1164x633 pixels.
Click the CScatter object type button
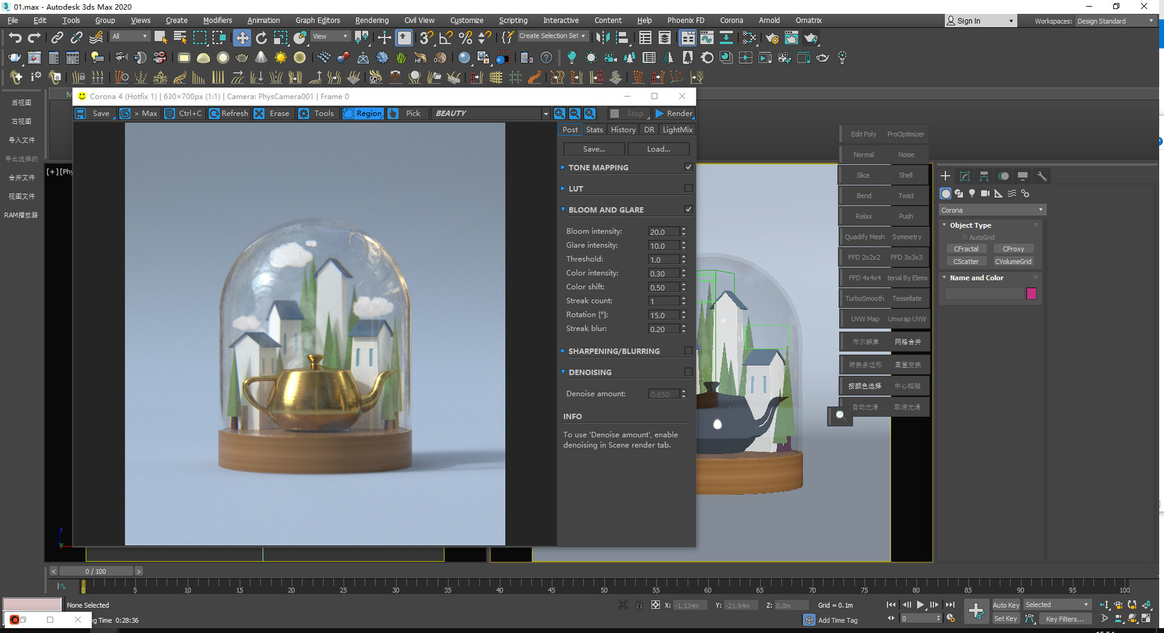pos(966,262)
